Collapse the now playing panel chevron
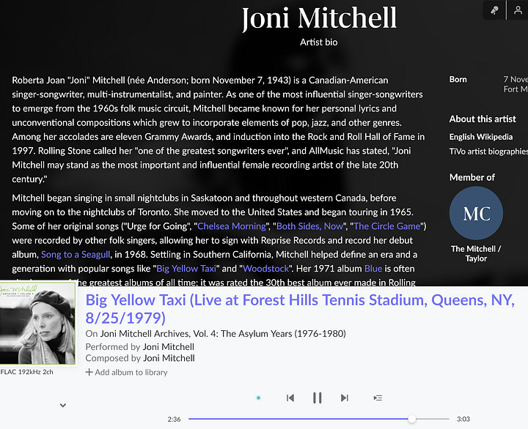The image size is (528, 429). tap(63, 406)
